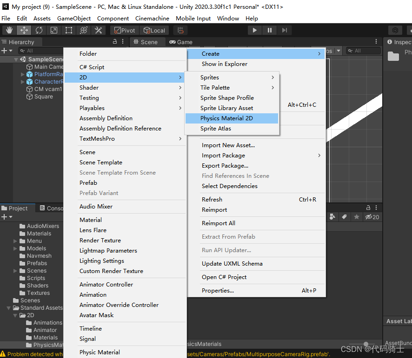Click Reimport All
412x358 pixels.
coord(256,223)
